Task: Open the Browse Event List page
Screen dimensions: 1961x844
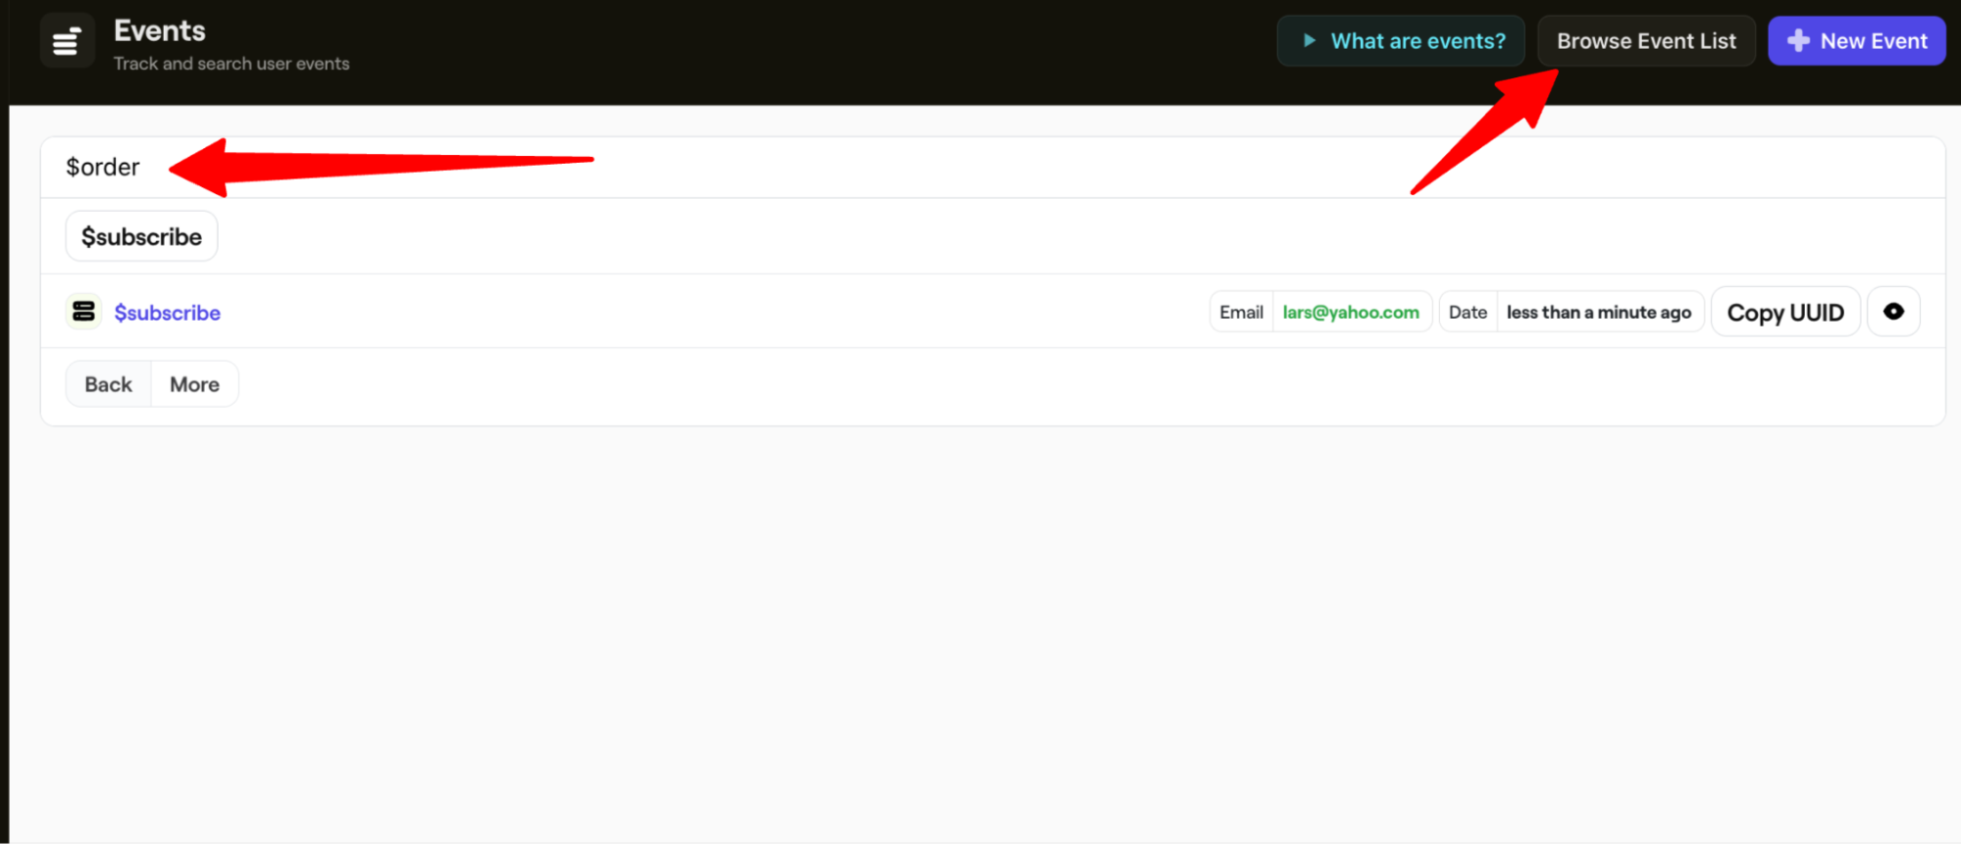Action: tap(1645, 41)
